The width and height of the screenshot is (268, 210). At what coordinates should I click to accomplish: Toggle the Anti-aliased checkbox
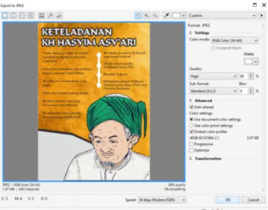191,107
